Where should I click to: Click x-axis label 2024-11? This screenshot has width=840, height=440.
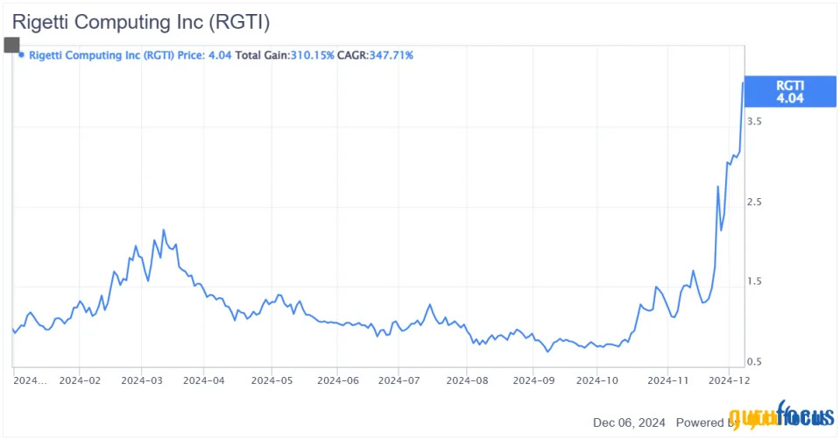point(668,380)
